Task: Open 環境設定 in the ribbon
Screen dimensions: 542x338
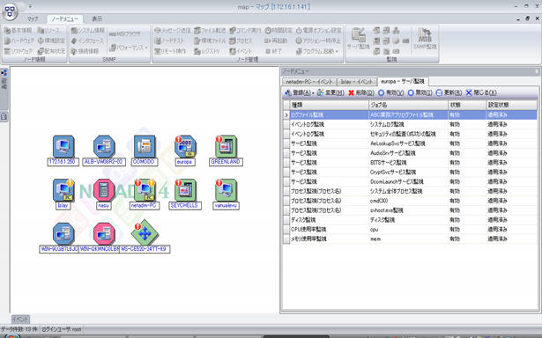Action: [51, 40]
